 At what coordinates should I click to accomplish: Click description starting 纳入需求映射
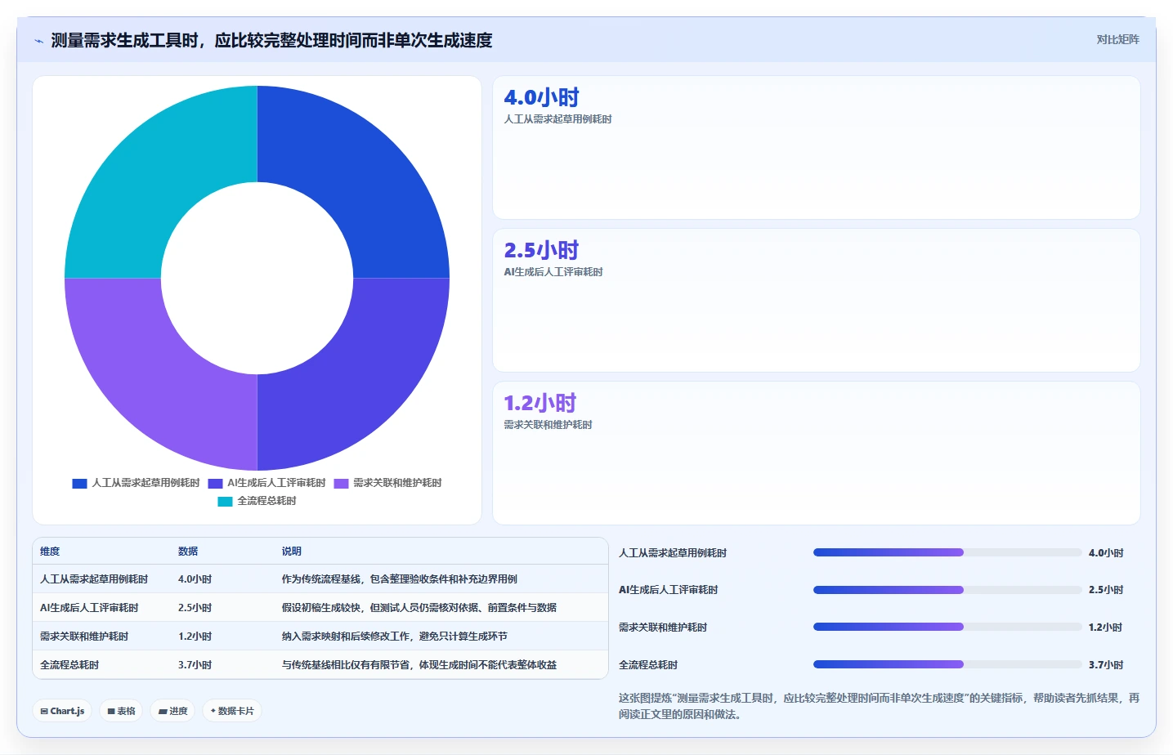[x=395, y=637]
